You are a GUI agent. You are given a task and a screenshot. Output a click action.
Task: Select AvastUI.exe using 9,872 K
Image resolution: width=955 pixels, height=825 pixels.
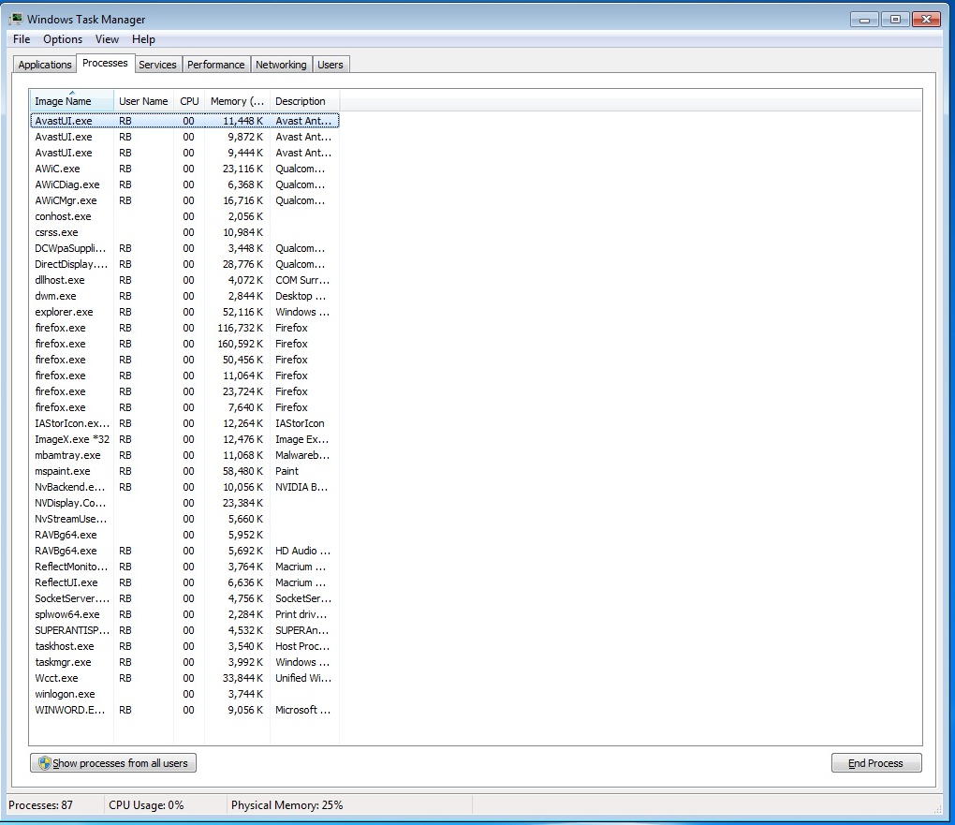(x=184, y=137)
